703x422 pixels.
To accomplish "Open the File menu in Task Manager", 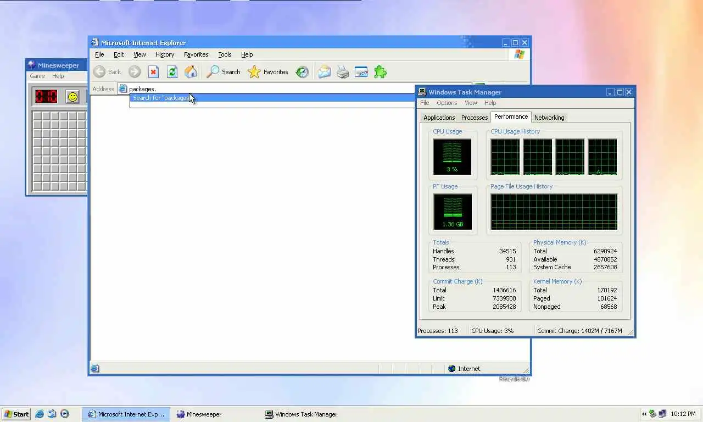I will [425, 103].
